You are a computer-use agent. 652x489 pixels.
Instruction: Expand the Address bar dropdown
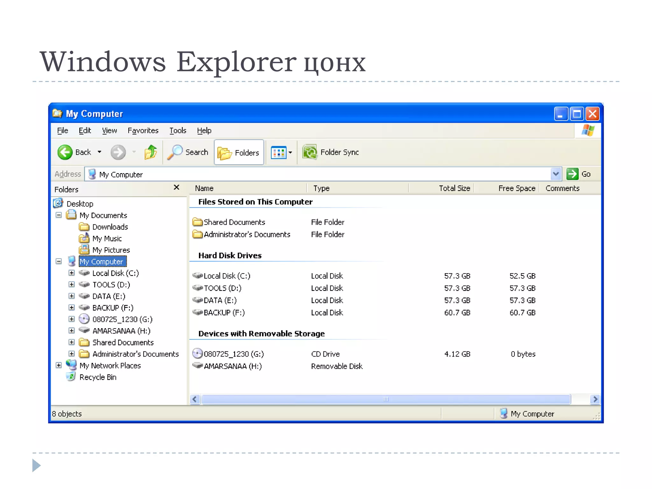pos(556,174)
